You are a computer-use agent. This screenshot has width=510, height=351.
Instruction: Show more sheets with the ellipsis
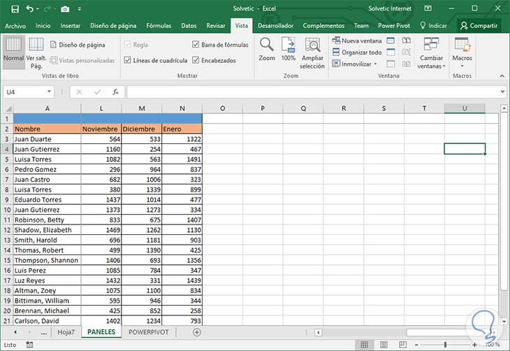click(x=43, y=332)
